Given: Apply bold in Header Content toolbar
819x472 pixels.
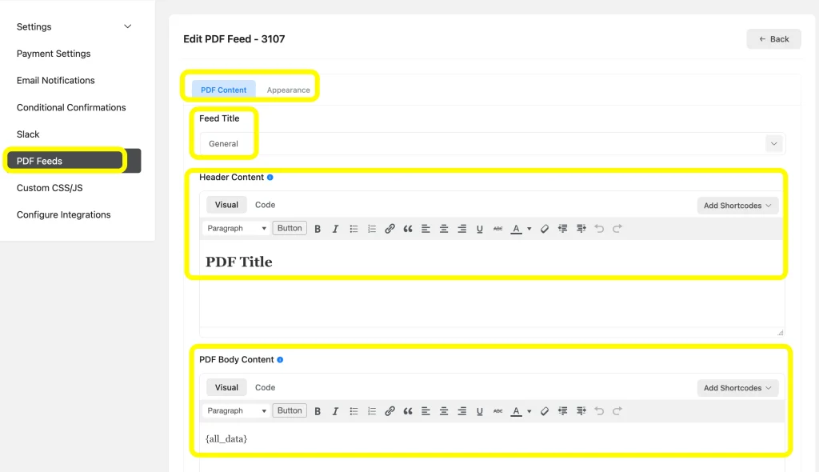Looking at the screenshot, I should (317, 229).
